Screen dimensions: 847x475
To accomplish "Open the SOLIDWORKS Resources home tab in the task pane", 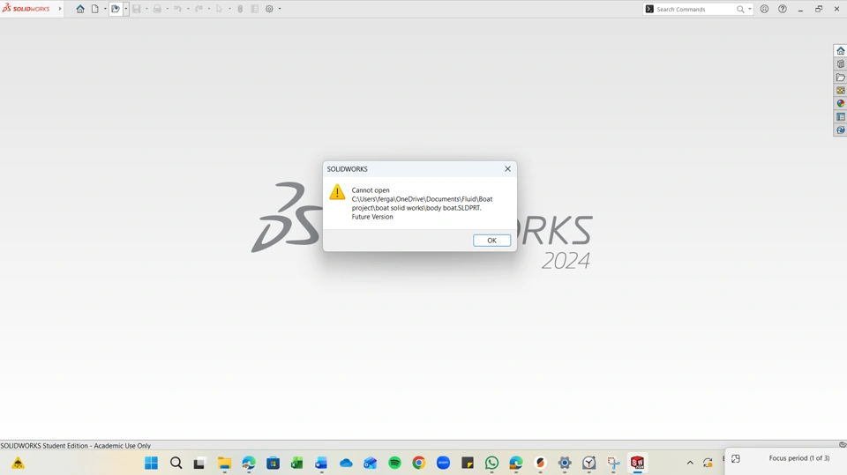I will click(841, 51).
